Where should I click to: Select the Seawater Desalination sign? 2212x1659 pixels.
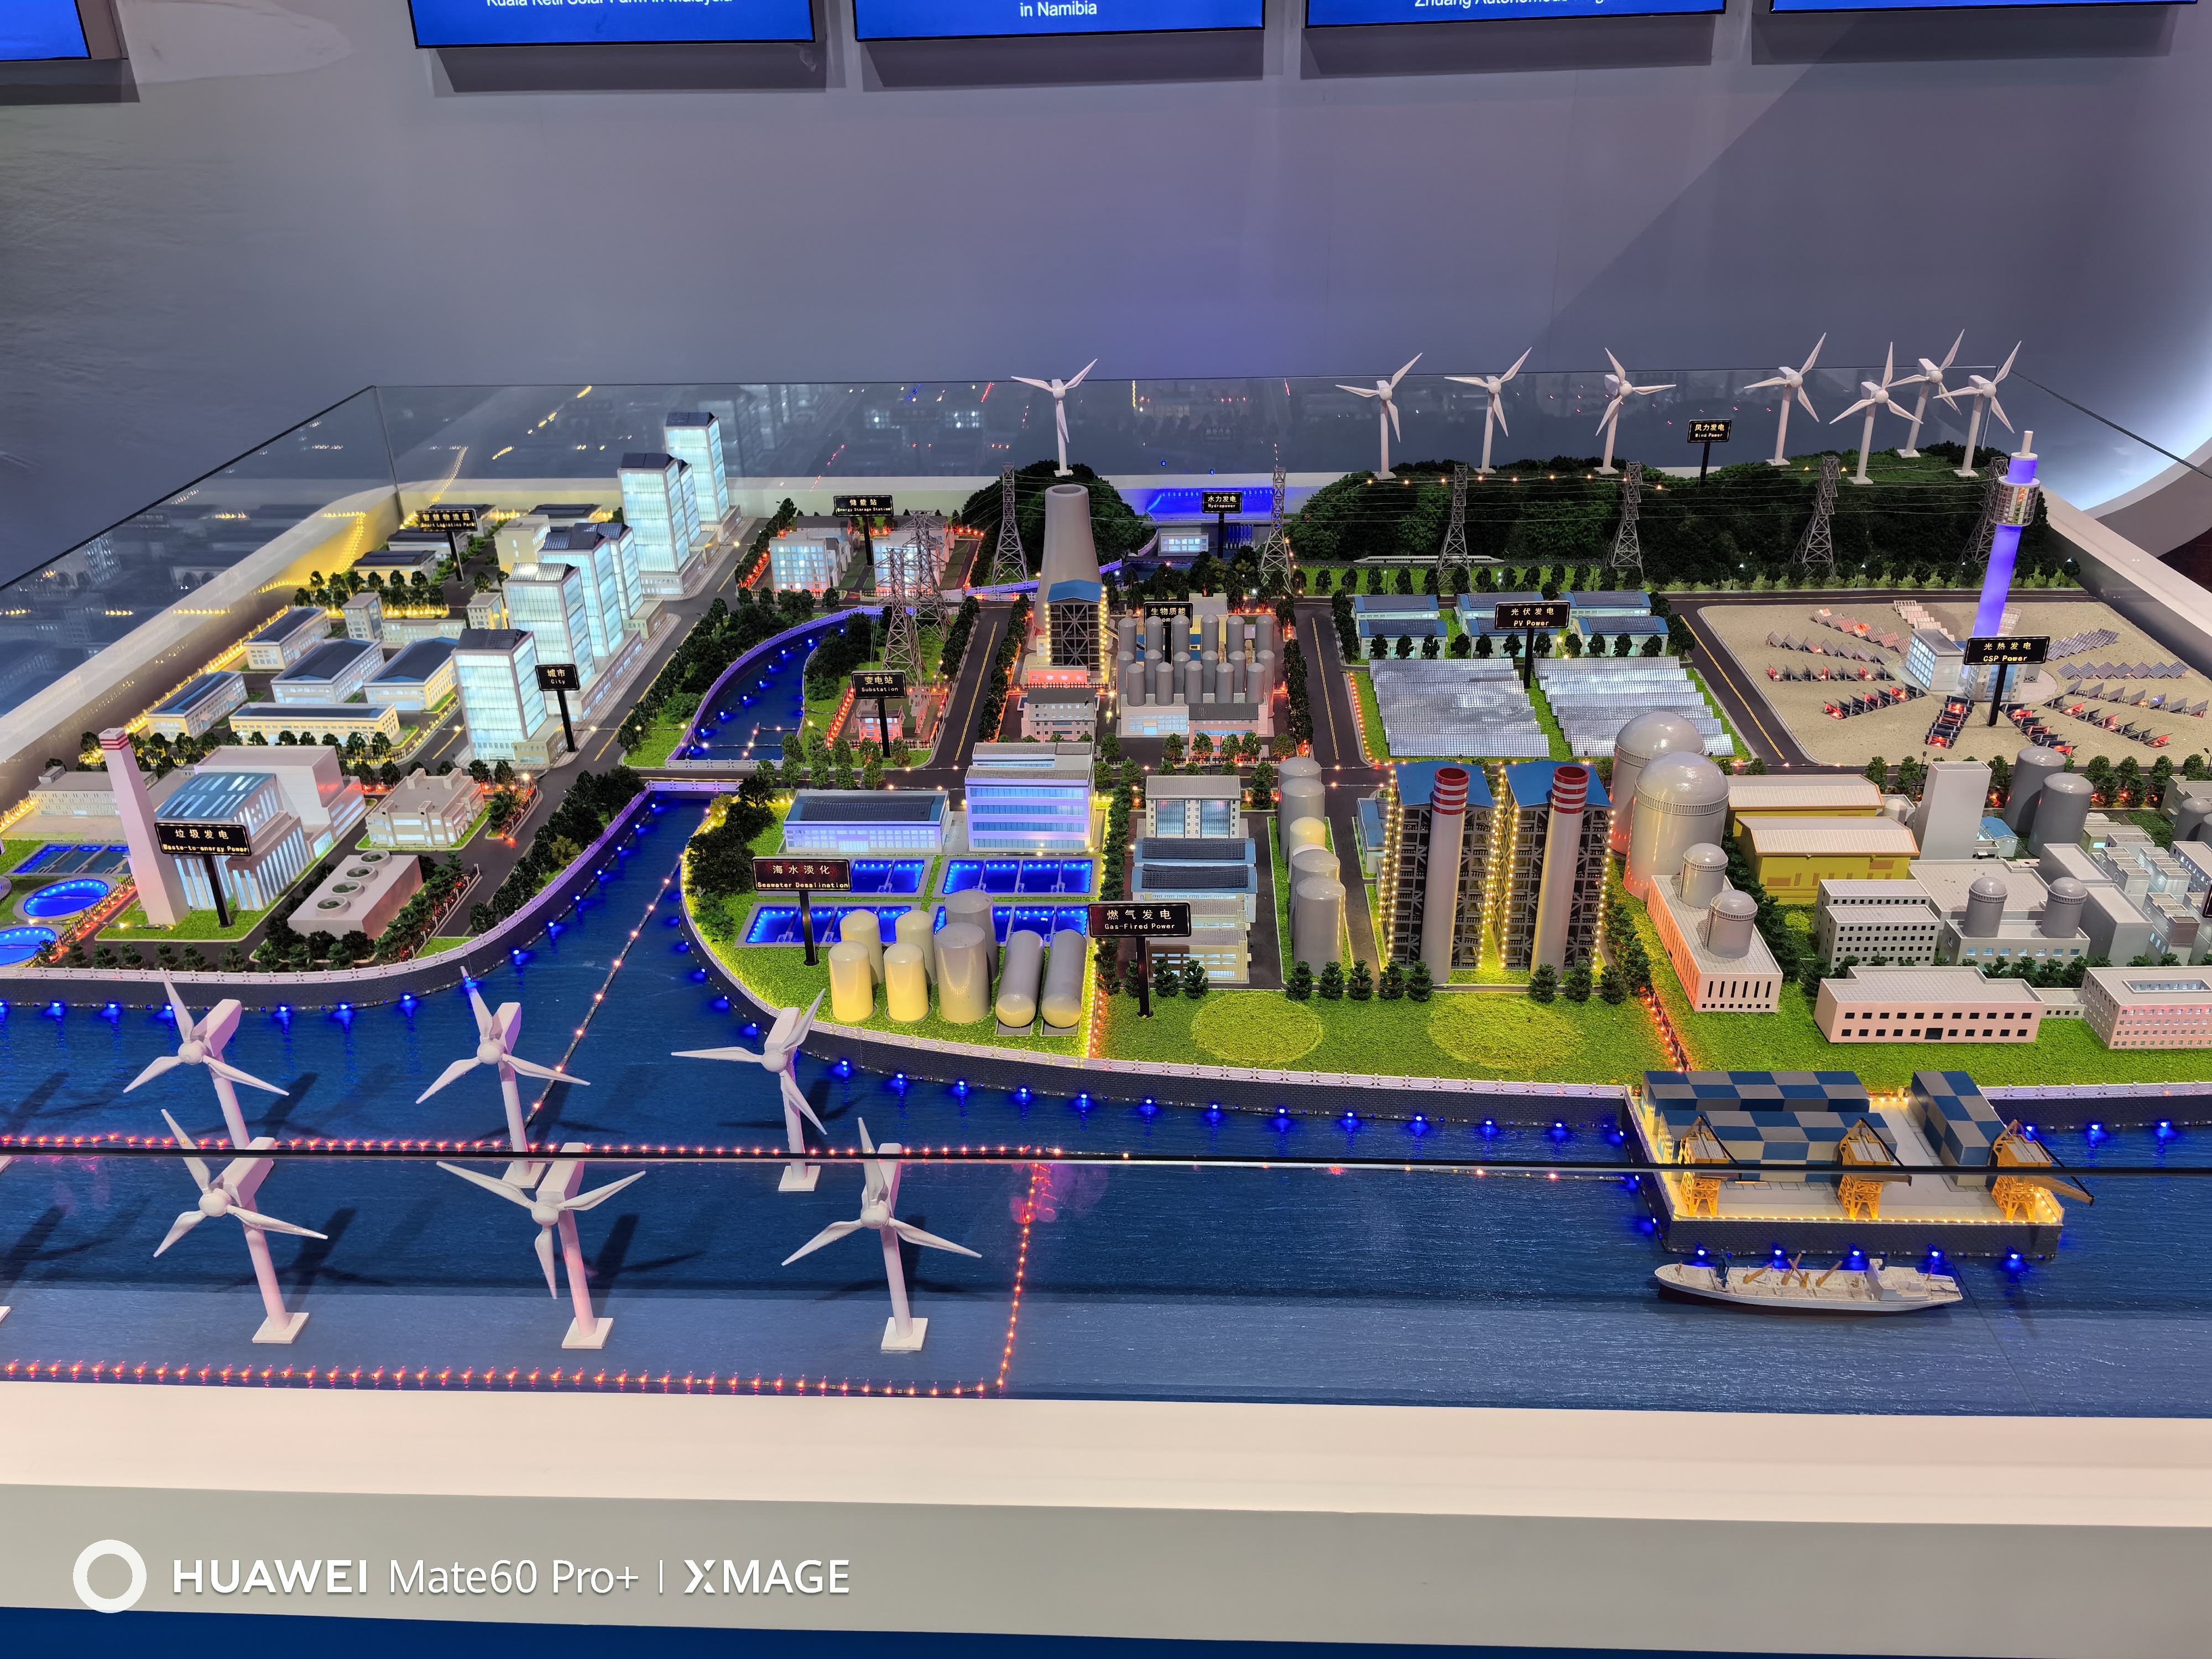[x=802, y=874]
